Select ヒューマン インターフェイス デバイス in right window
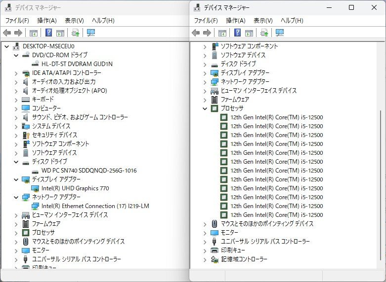386x282 pixels. pos(258,91)
